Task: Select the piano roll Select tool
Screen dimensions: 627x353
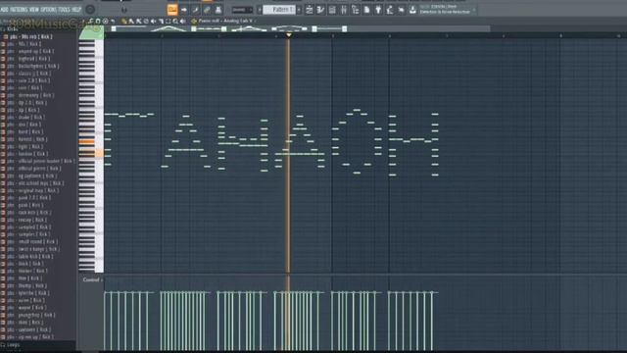Action: tap(168, 22)
